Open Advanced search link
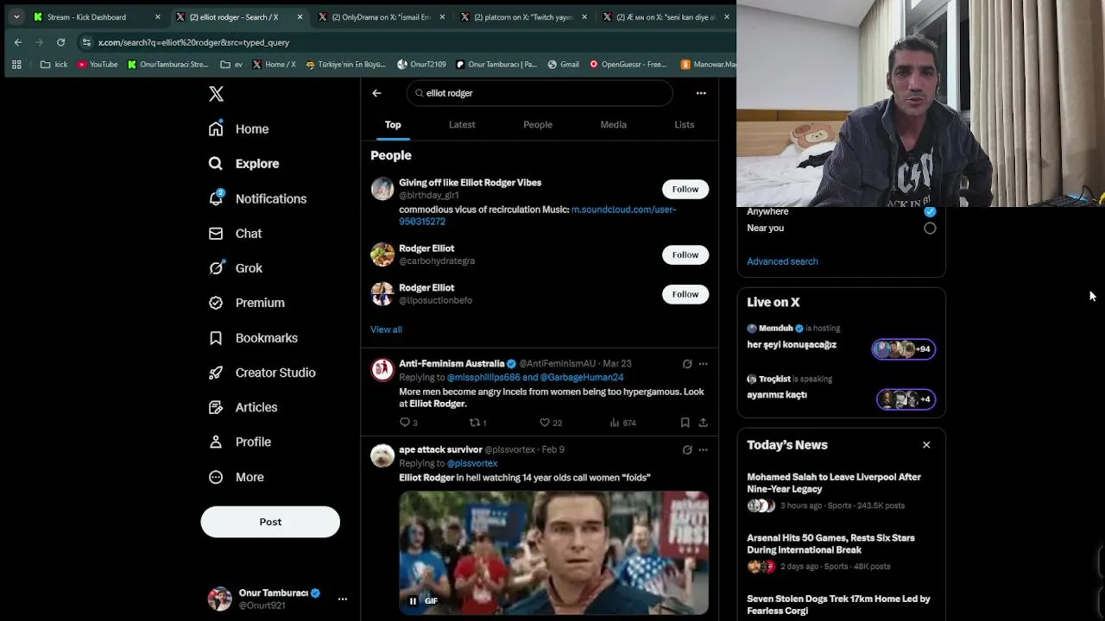The width and height of the screenshot is (1105, 621). pyautogui.click(x=782, y=261)
